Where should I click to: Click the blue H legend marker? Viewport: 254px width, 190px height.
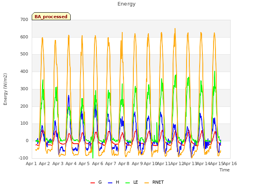(x=110, y=182)
